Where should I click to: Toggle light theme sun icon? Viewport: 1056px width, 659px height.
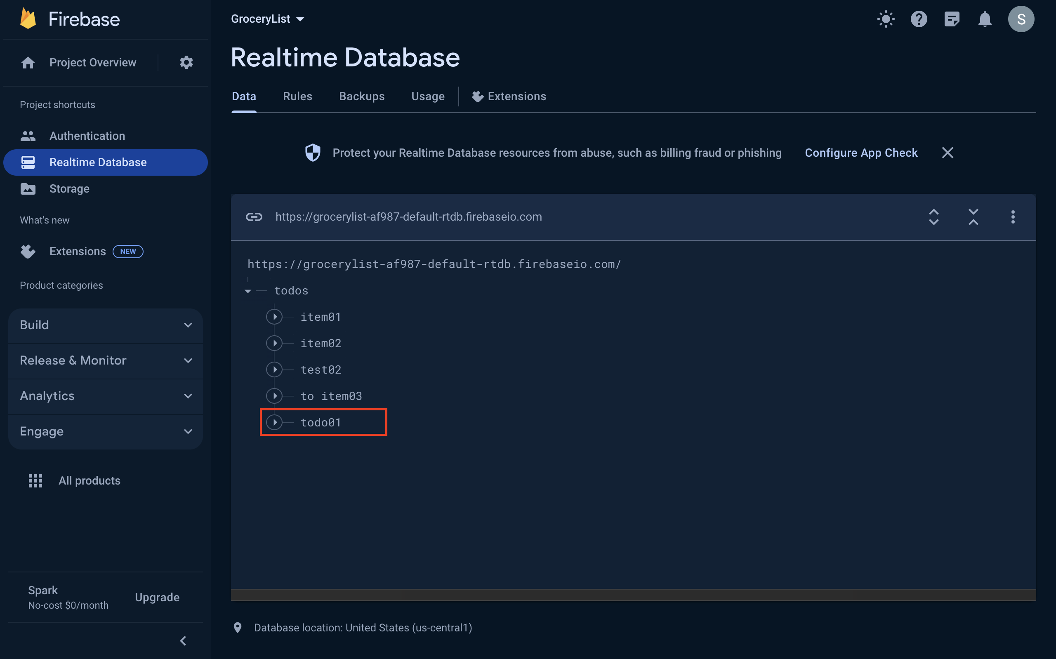point(886,19)
